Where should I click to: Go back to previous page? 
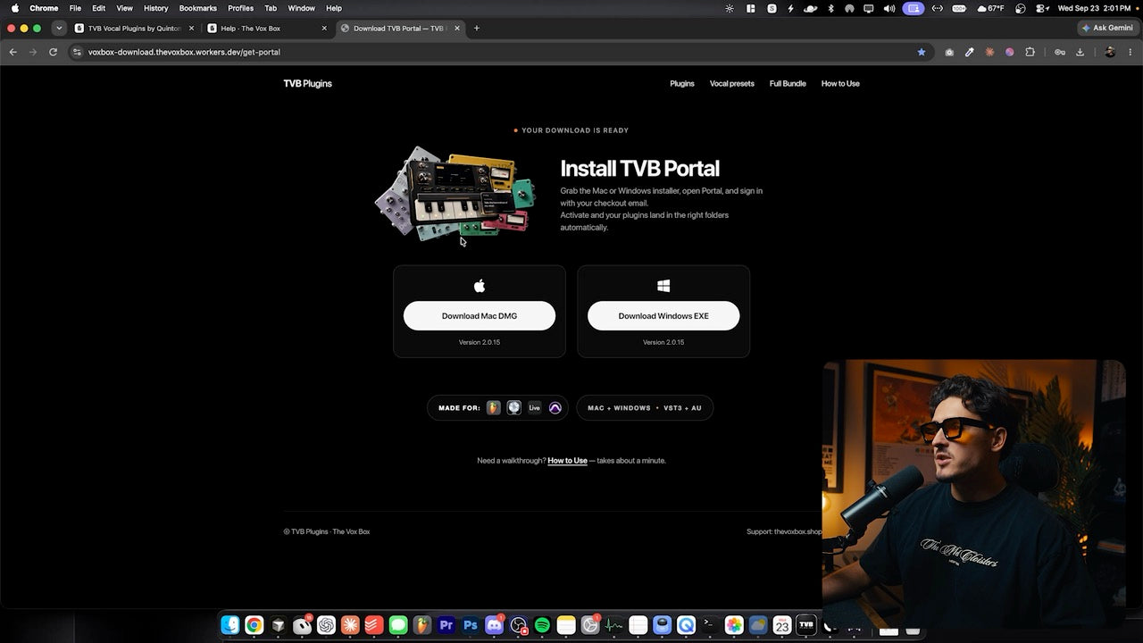pyautogui.click(x=13, y=53)
